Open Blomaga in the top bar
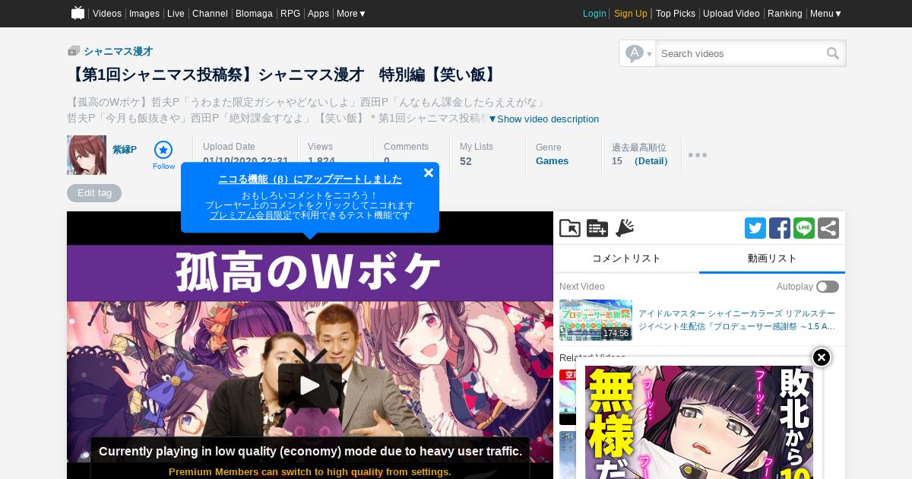 (x=254, y=14)
